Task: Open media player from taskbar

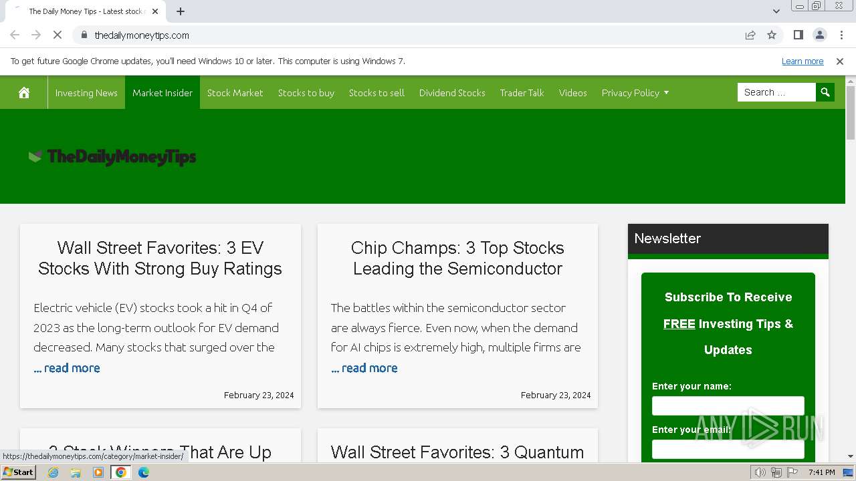Action: coord(98,472)
